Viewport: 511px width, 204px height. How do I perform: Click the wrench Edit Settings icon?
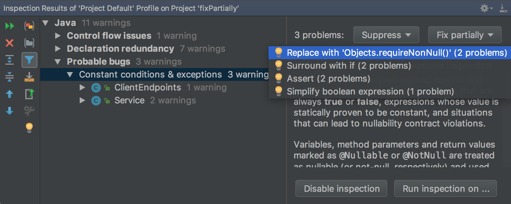click(29, 111)
